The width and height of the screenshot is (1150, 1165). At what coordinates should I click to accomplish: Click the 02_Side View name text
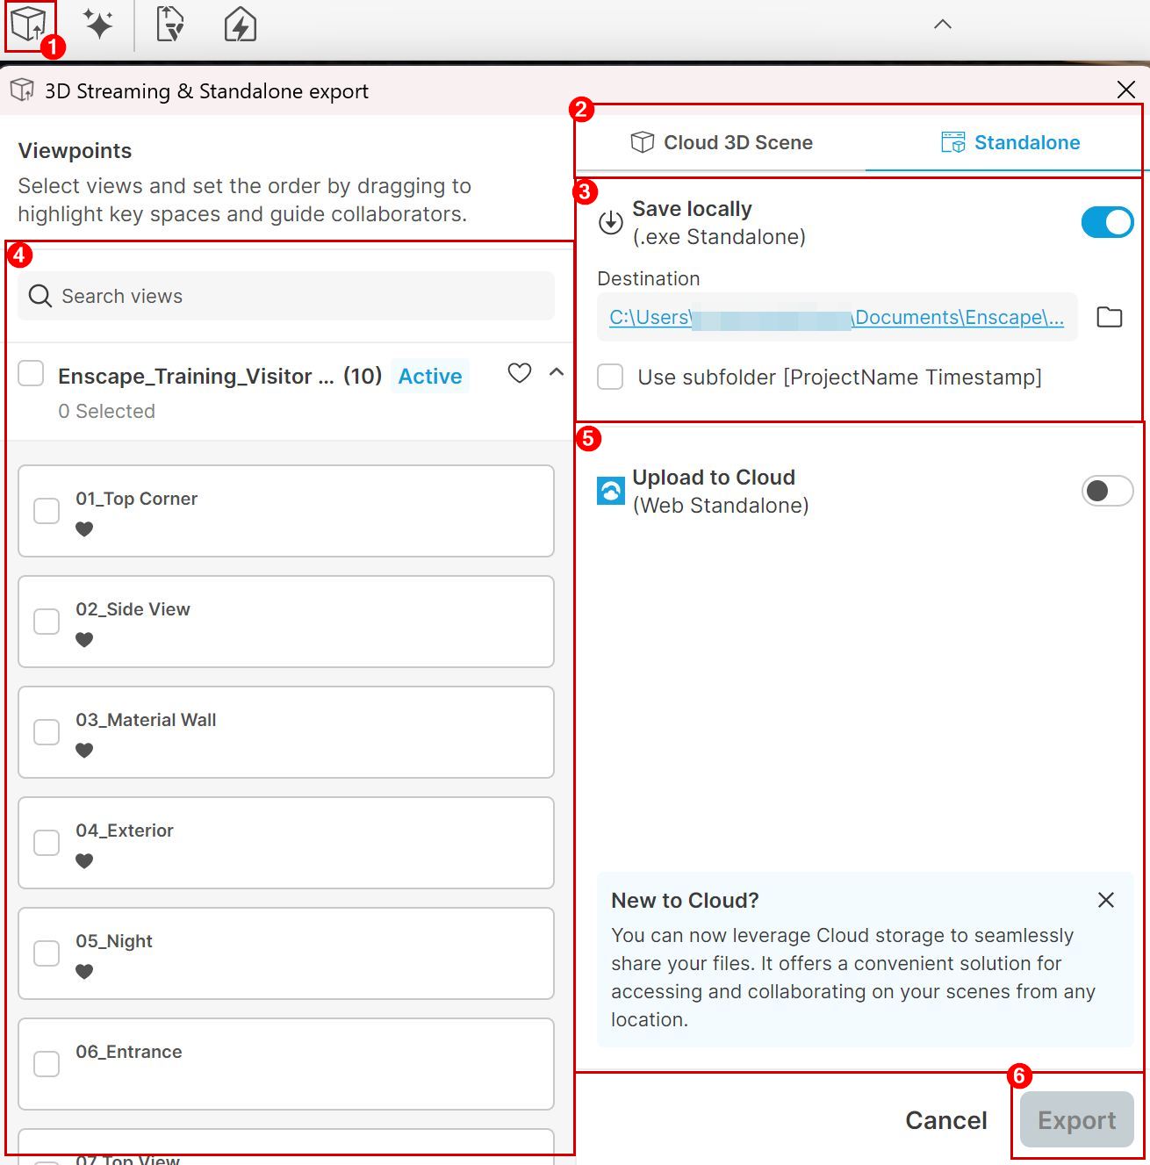point(133,609)
